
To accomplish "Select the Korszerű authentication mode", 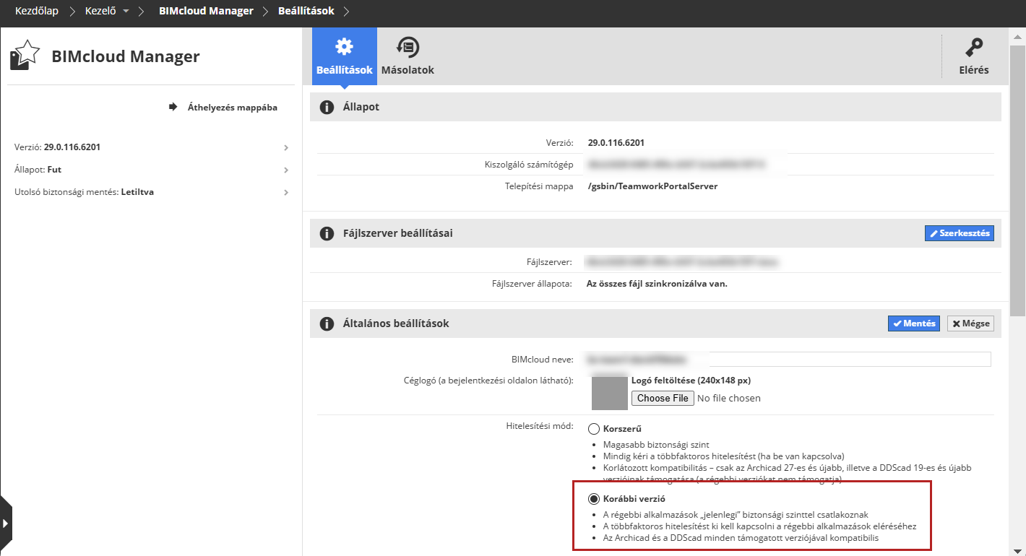I will point(594,429).
